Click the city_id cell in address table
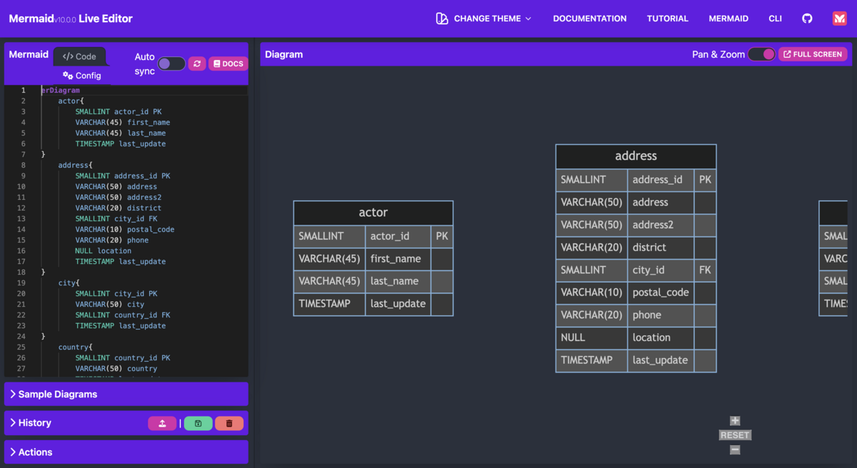The width and height of the screenshot is (857, 468). [x=661, y=270]
